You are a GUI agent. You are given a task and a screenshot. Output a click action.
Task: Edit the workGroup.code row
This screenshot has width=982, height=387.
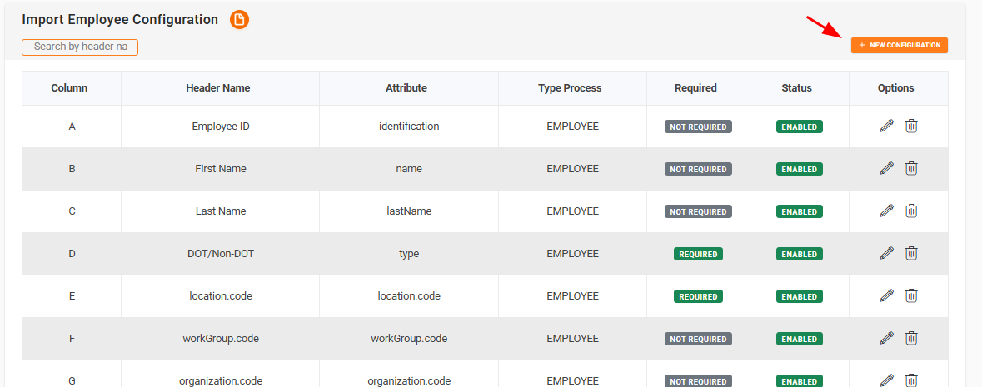(x=886, y=339)
